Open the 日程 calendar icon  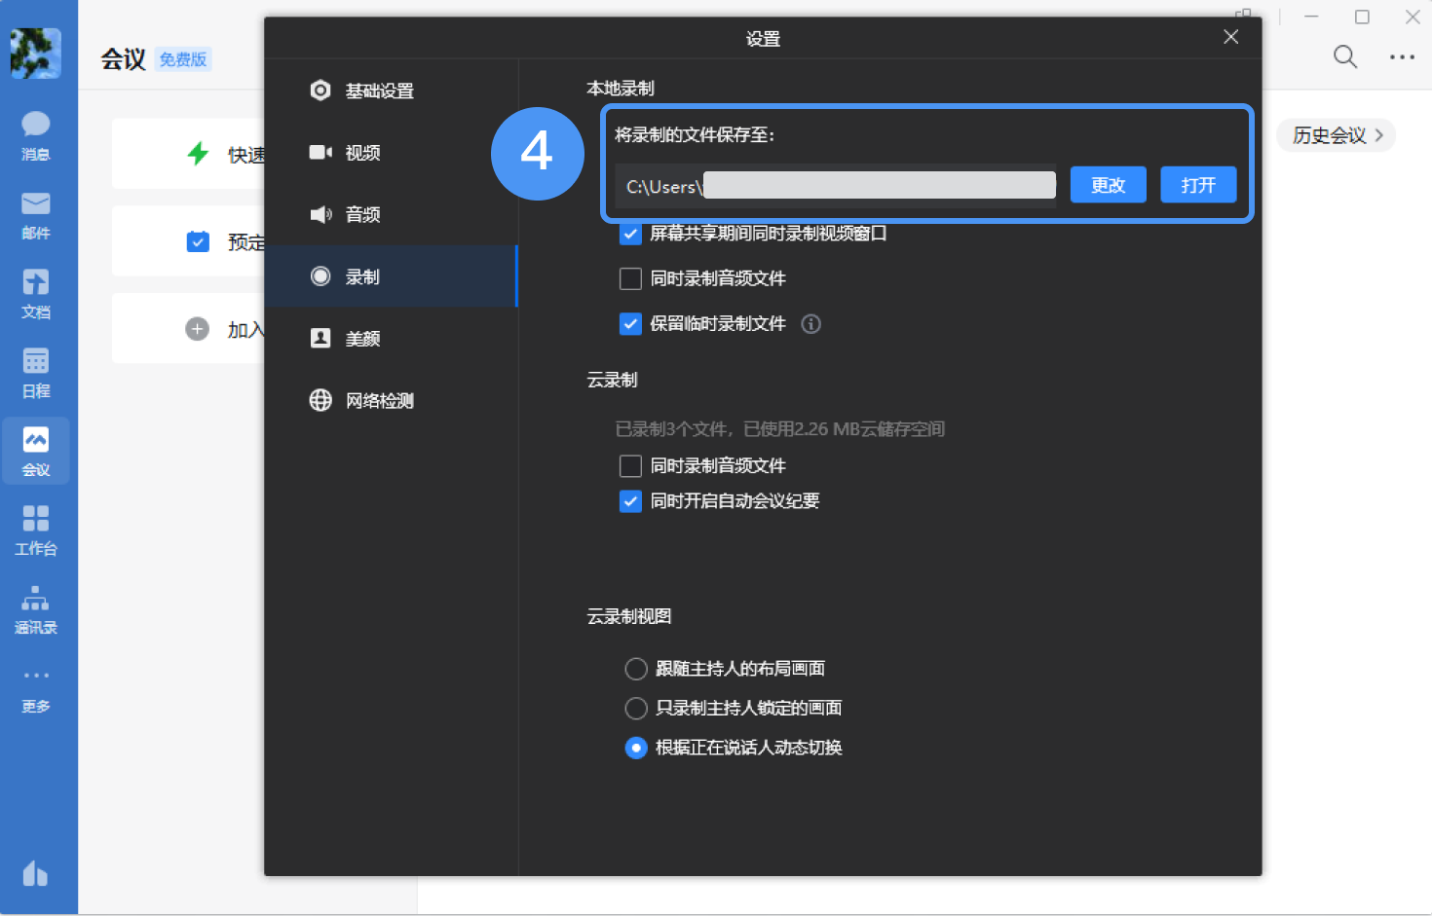36,371
